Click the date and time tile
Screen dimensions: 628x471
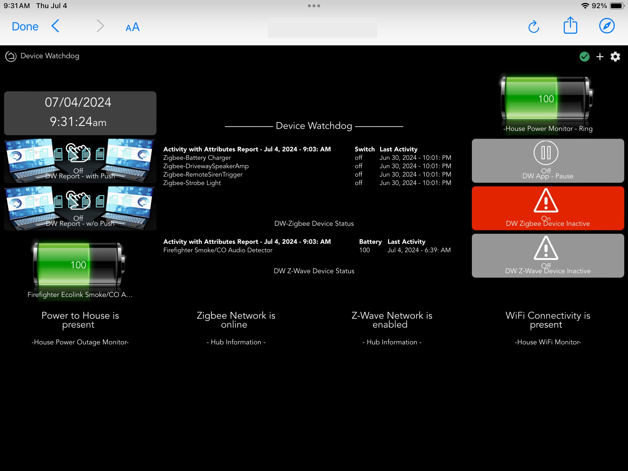[80, 113]
